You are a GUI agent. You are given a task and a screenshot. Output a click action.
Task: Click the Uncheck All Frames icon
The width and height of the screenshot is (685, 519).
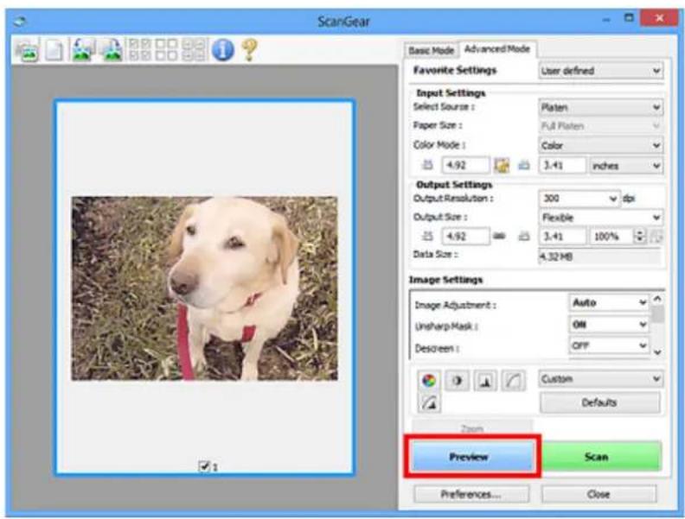coord(167,50)
